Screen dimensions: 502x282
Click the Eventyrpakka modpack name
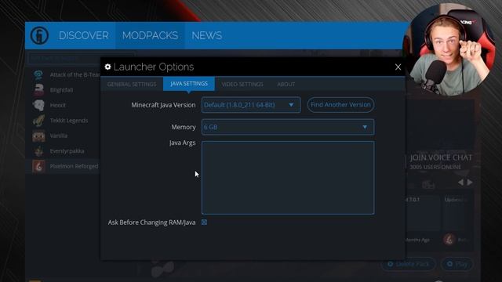click(67, 151)
